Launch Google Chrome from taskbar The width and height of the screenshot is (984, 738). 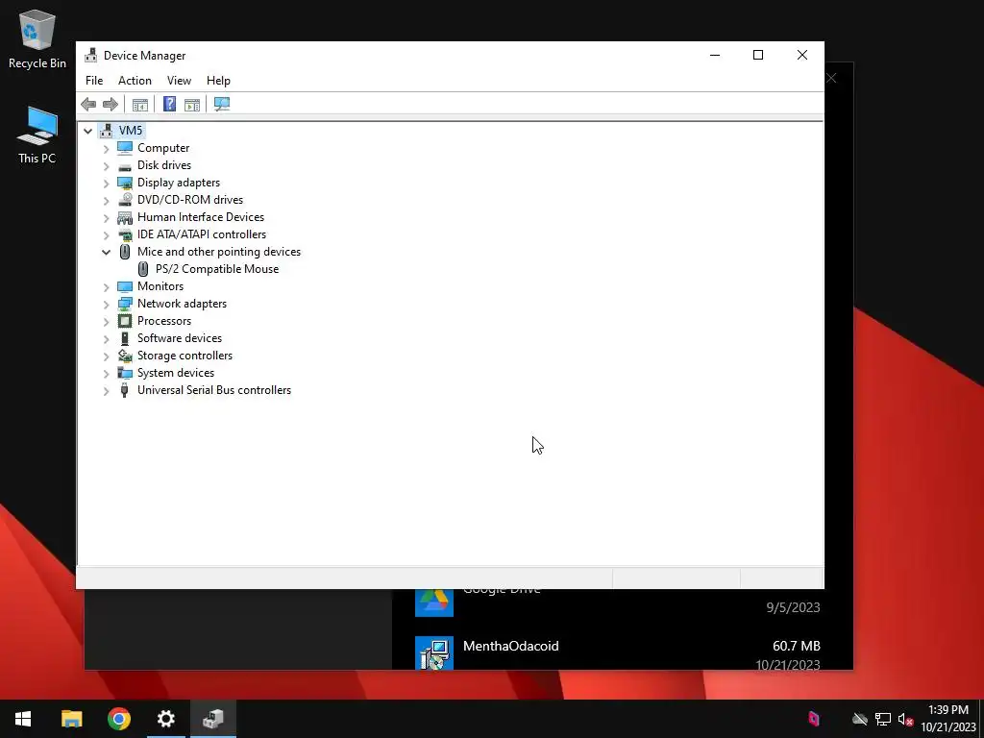[118, 719]
